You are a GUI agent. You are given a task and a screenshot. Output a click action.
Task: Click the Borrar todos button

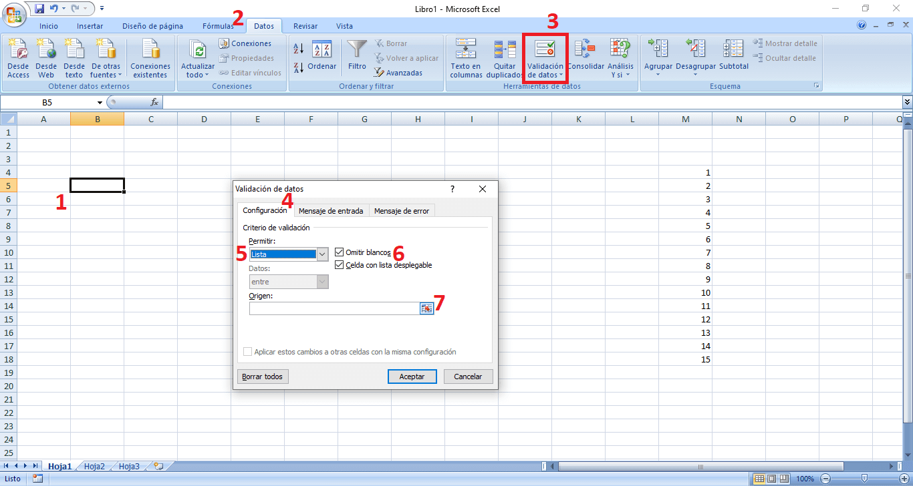[x=263, y=377]
